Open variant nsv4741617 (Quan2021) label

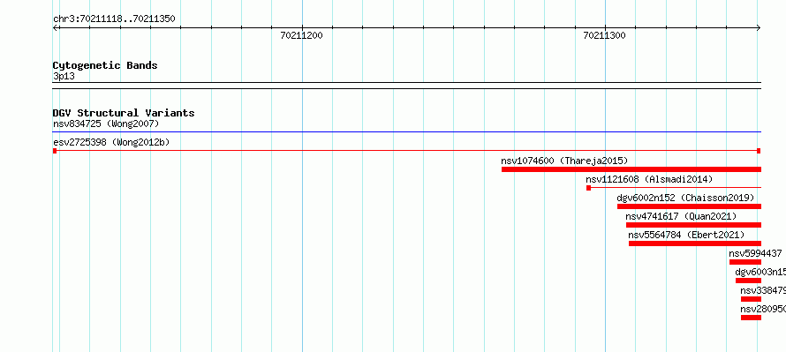click(681, 216)
